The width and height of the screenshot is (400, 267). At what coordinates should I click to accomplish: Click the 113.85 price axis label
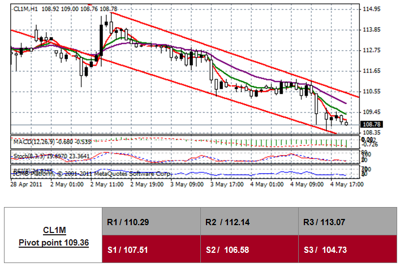(371, 30)
